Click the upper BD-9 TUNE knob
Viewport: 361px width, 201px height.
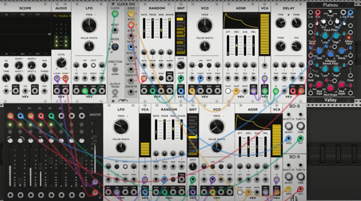click(300, 126)
